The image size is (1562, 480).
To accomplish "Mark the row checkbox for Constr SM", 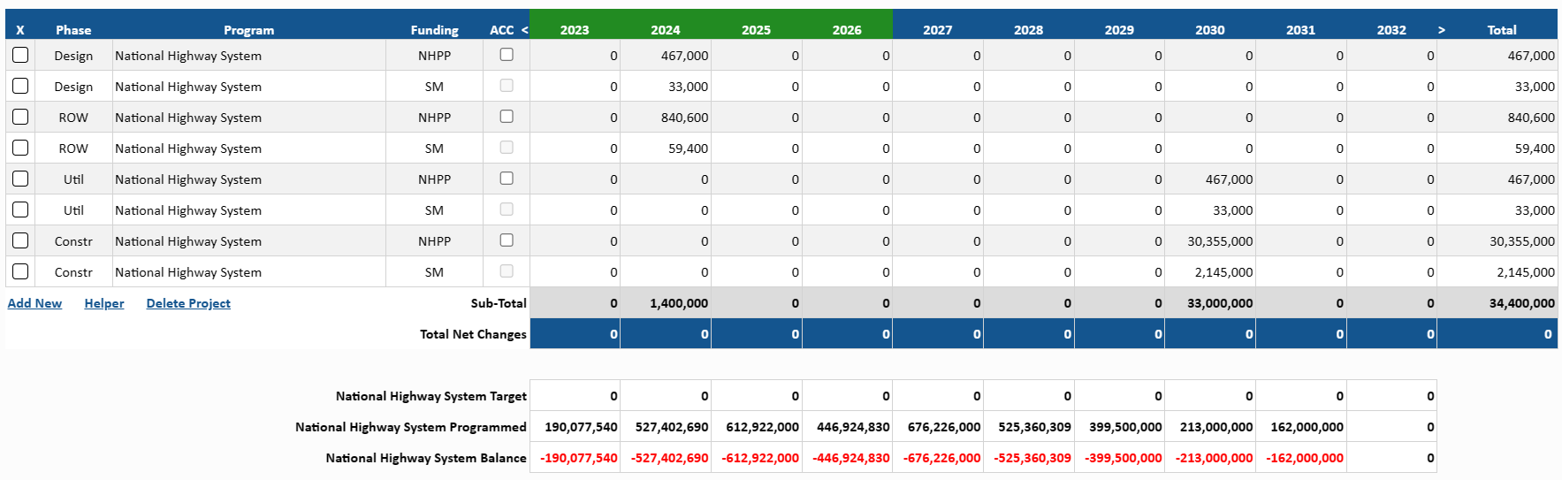I will click(x=20, y=271).
